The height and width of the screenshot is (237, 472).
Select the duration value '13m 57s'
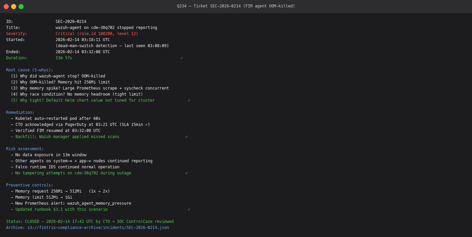[64, 58]
